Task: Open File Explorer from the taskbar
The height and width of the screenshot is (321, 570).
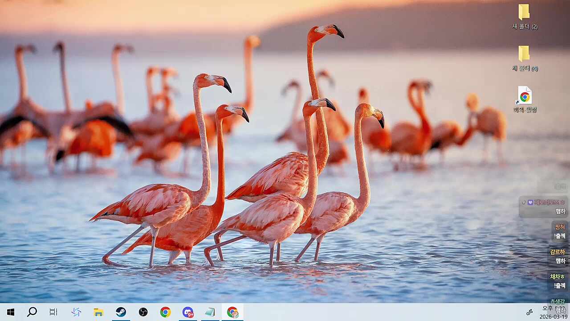Action: point(98,312)
